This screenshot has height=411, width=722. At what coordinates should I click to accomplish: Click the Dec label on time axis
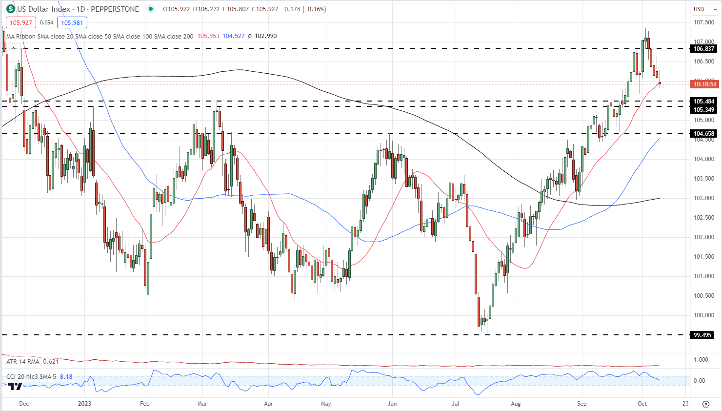tap(24, 404)
